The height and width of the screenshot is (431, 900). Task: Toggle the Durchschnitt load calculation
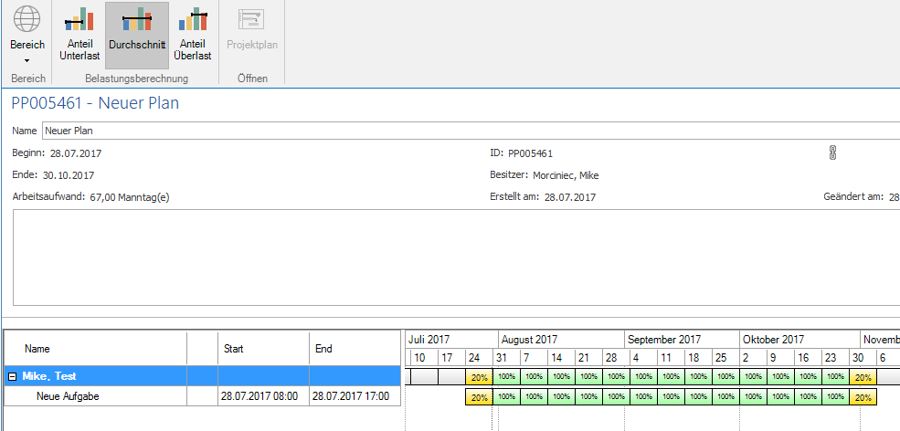137,36
